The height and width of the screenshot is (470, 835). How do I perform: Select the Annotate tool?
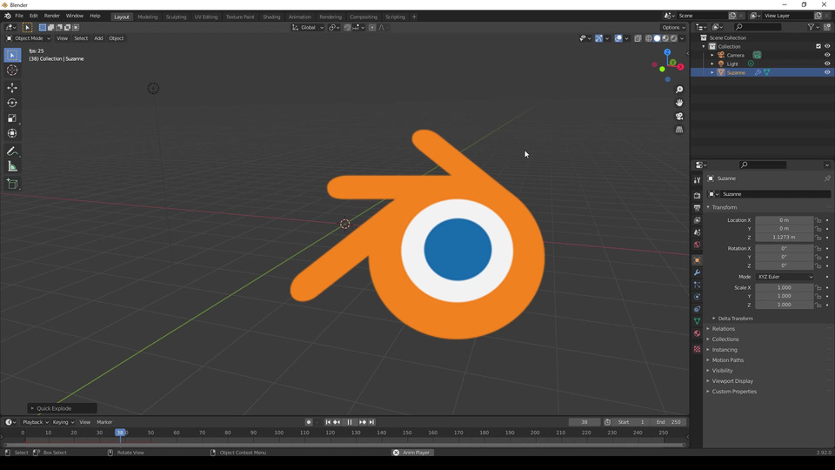pos(12,151)
